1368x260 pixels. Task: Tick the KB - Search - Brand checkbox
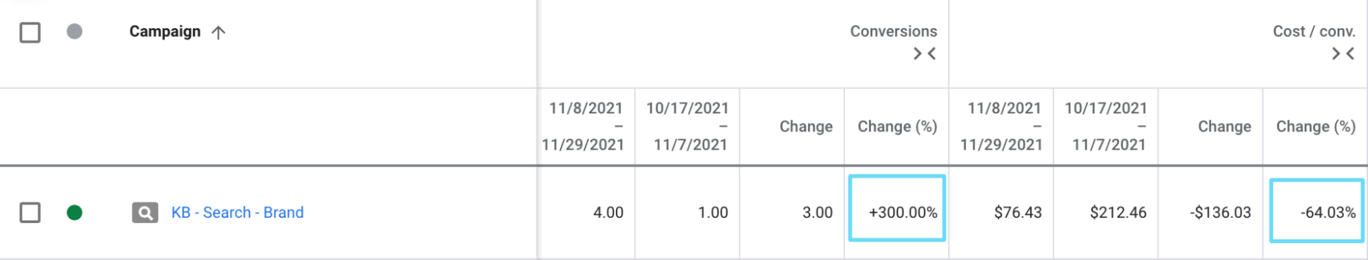(30, 213)
